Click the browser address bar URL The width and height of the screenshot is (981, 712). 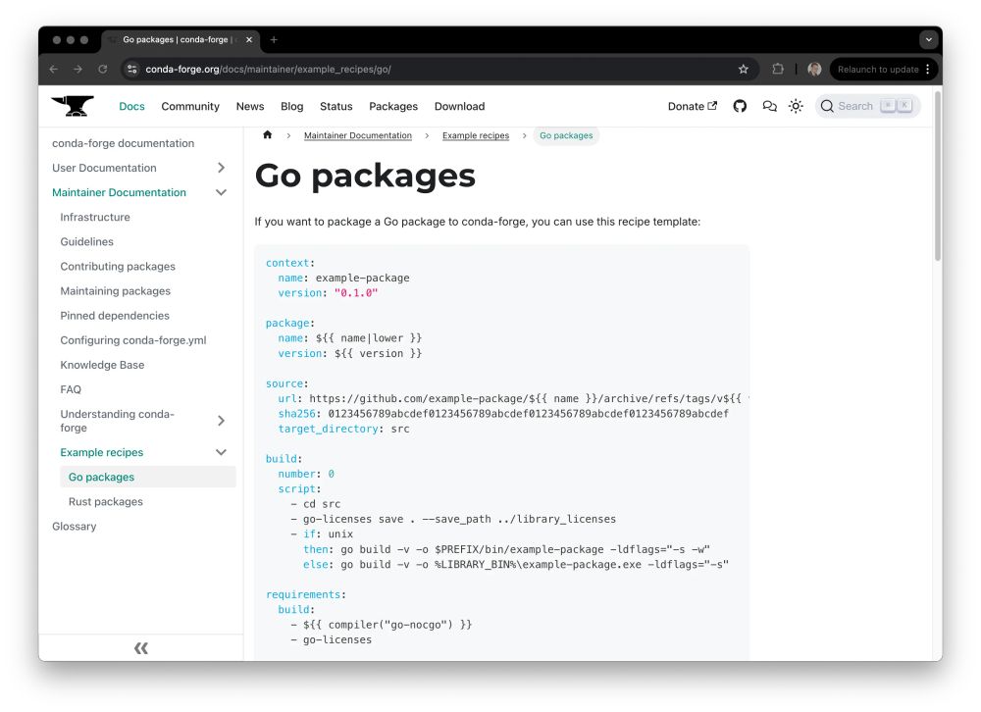[268, 70]
